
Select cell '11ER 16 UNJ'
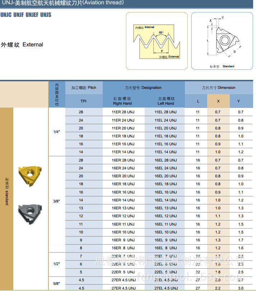pos(123,144)
